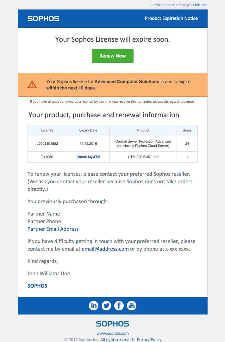Click the blue SOPHOS signature link
The height and width of the screenshot is (342, 225).
pyautogui.click(x=37, y=286)
